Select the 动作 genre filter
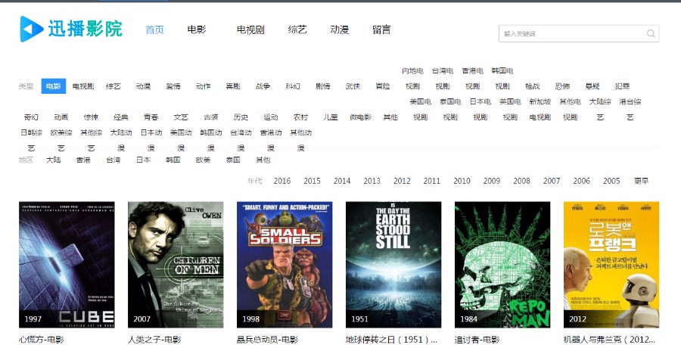 click(203, 86)
